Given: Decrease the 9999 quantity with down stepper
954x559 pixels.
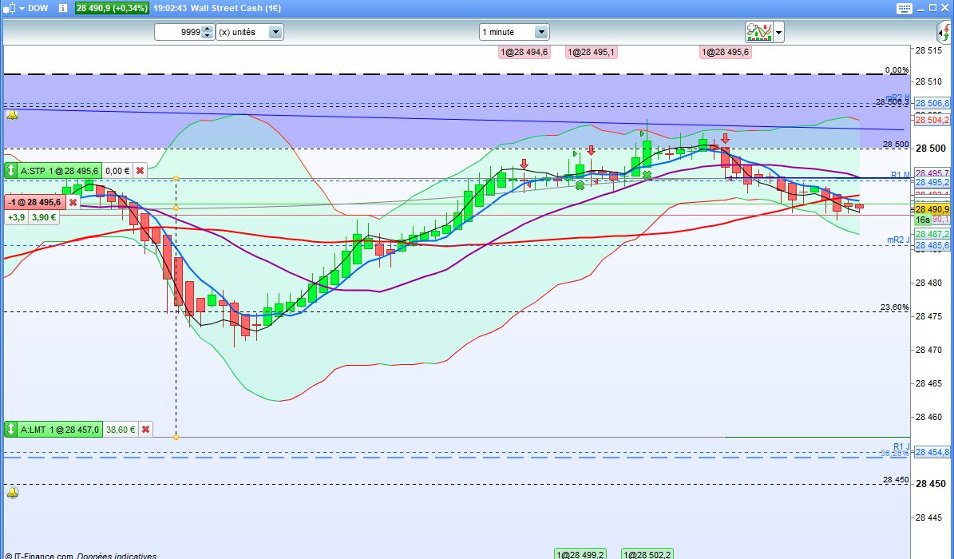Looking at the screenshot, I should (x=208, y=36).
